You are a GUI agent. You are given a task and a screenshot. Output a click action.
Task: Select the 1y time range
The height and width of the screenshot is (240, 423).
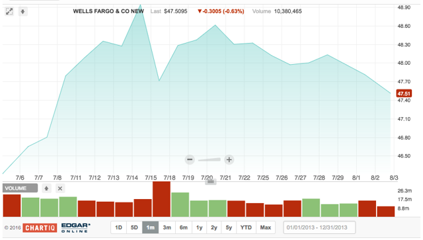199,227
